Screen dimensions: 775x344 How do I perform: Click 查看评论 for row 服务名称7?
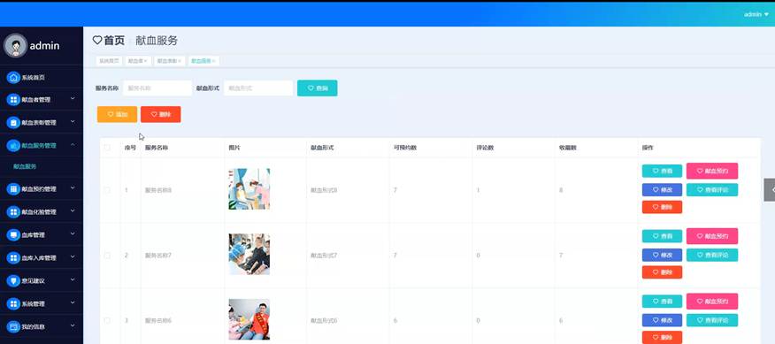[711, 255]
